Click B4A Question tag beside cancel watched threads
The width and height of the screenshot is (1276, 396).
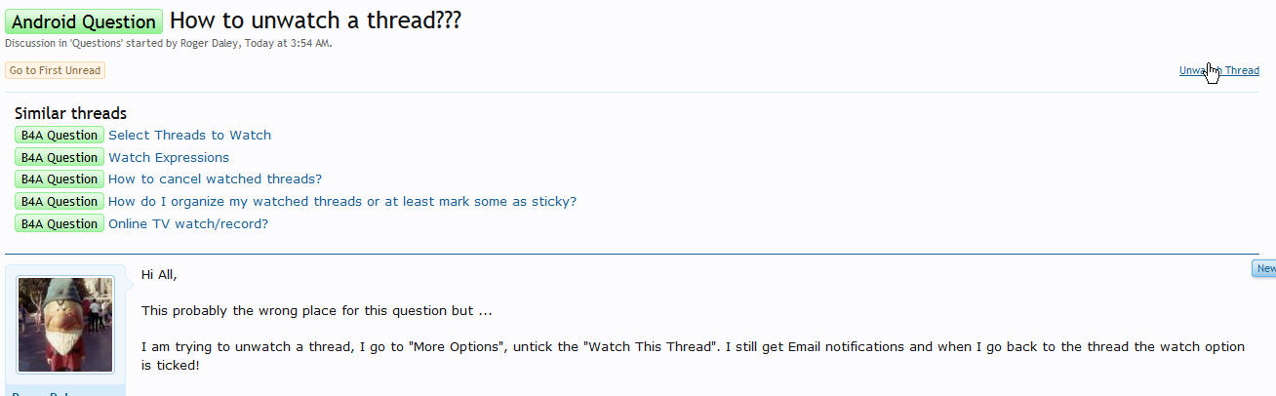click(60, 179)
